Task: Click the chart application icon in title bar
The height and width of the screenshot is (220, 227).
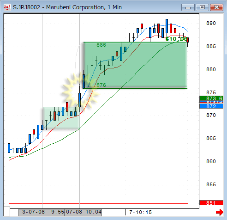Action: [7, 7]
